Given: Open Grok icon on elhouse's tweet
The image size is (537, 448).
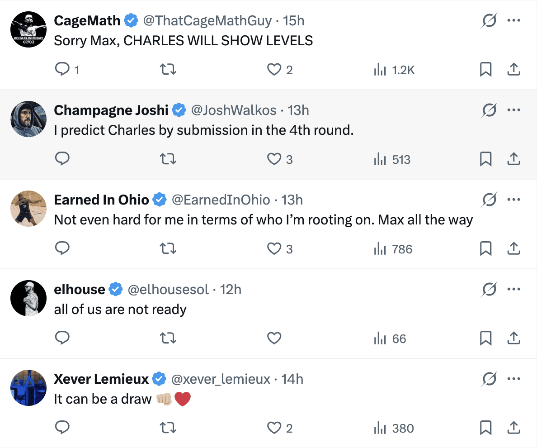Looking at the screenshot, I should 490,289.
